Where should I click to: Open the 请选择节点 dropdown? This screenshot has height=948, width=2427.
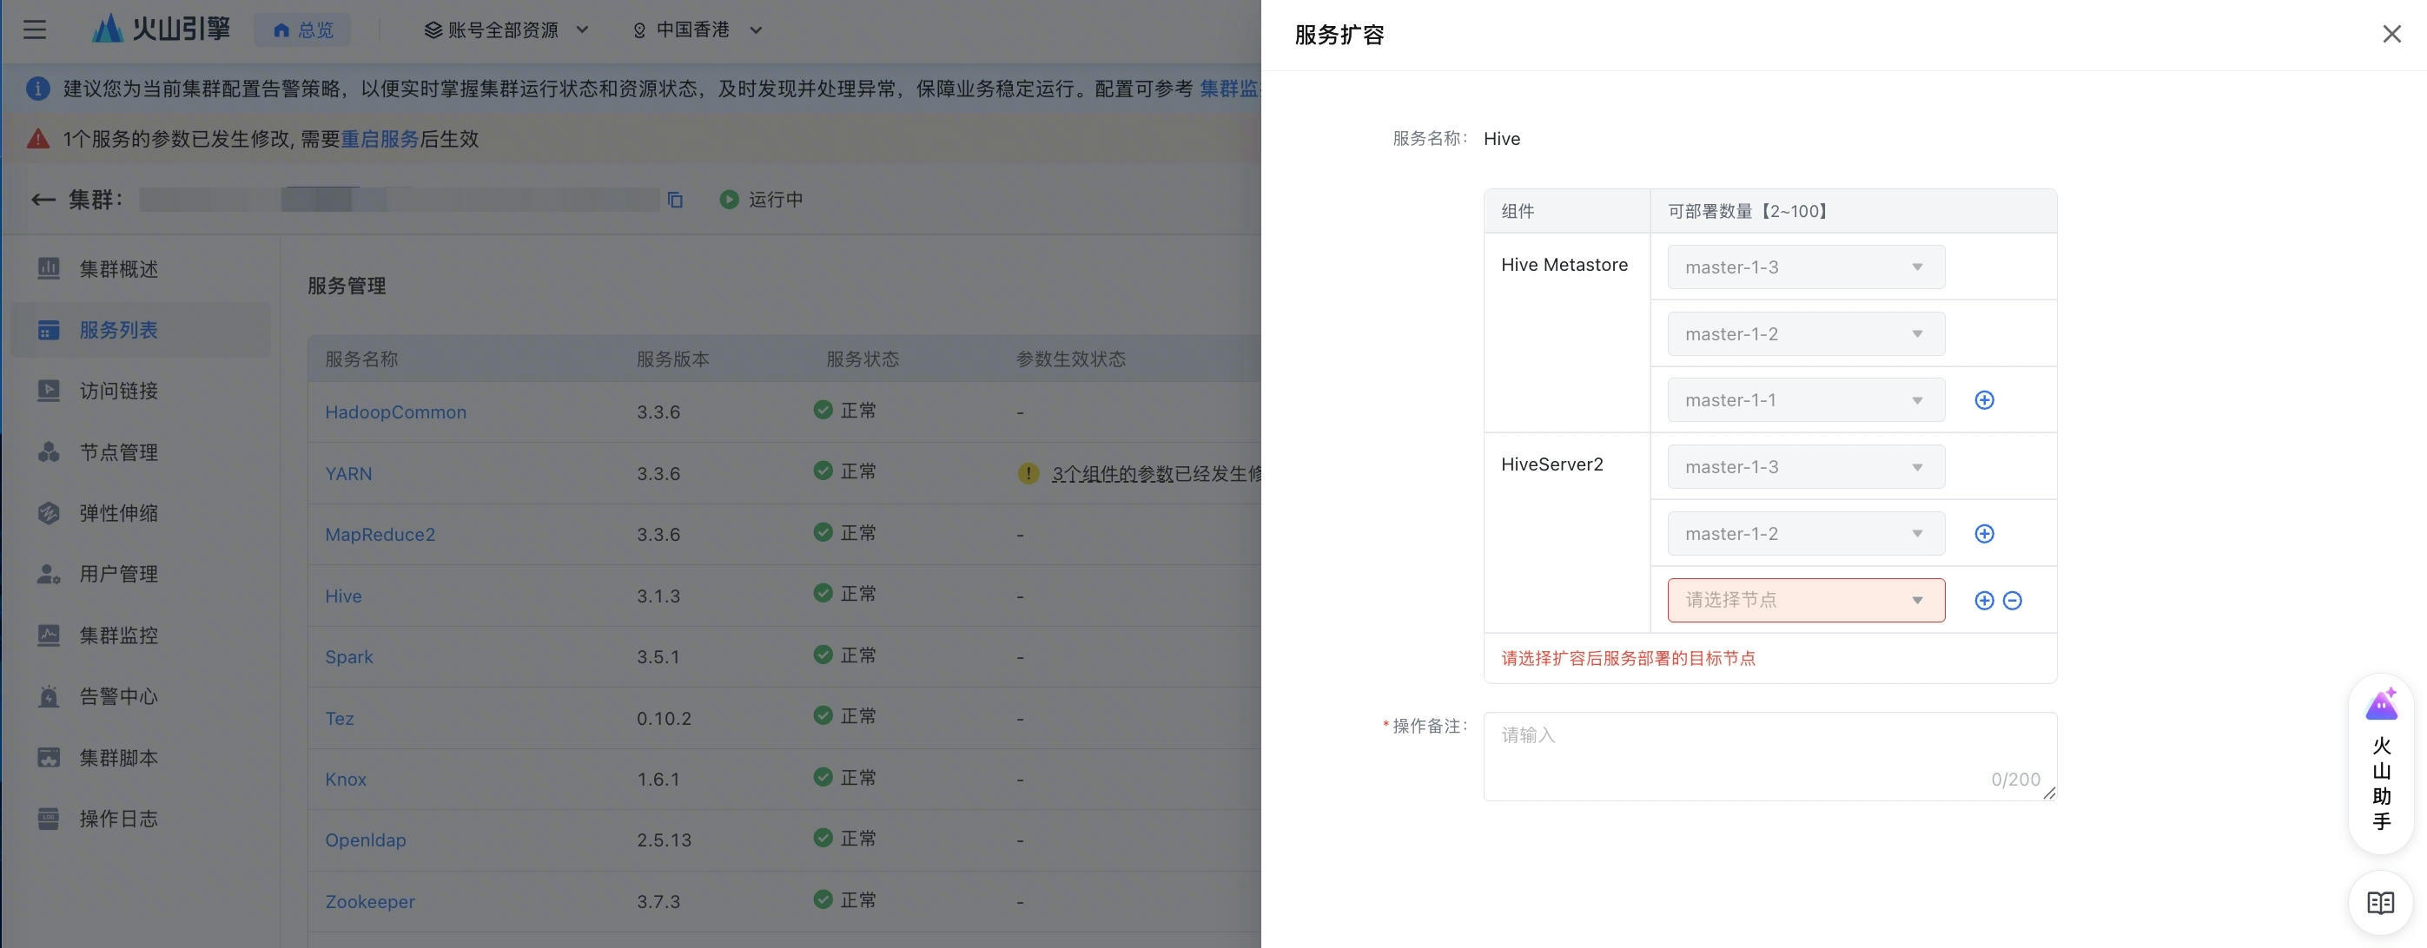point(1806,601)
